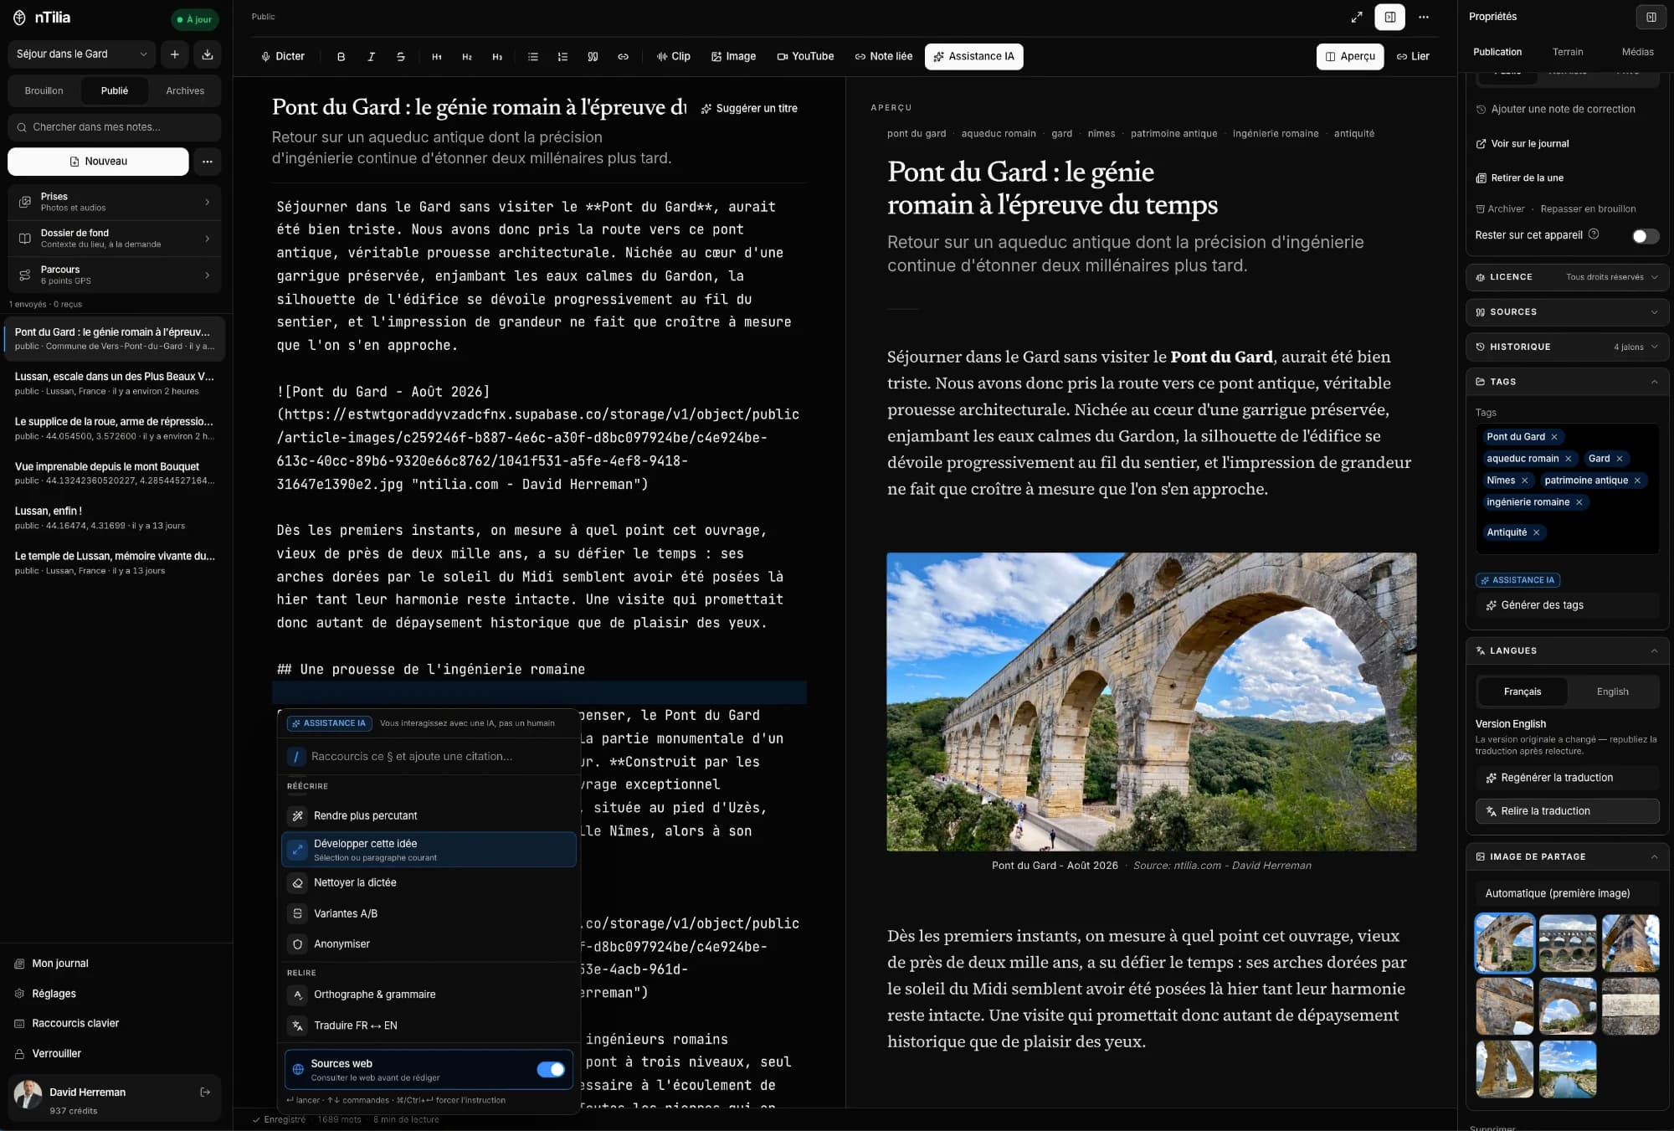Viewport: 1674px width, 1131px height.
Task: Toggle the Assistance IA toolbar button
Action: (x=973, y=56)
